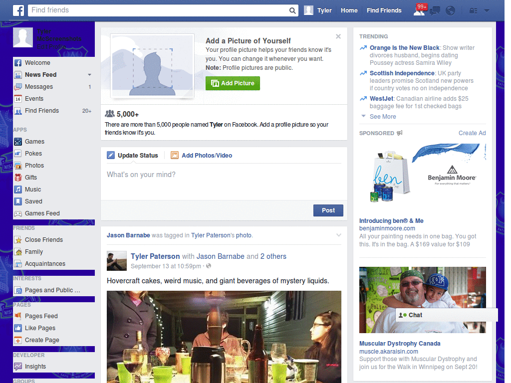Click the Music app icon
The image size is (511, 383).
point(18,190)
